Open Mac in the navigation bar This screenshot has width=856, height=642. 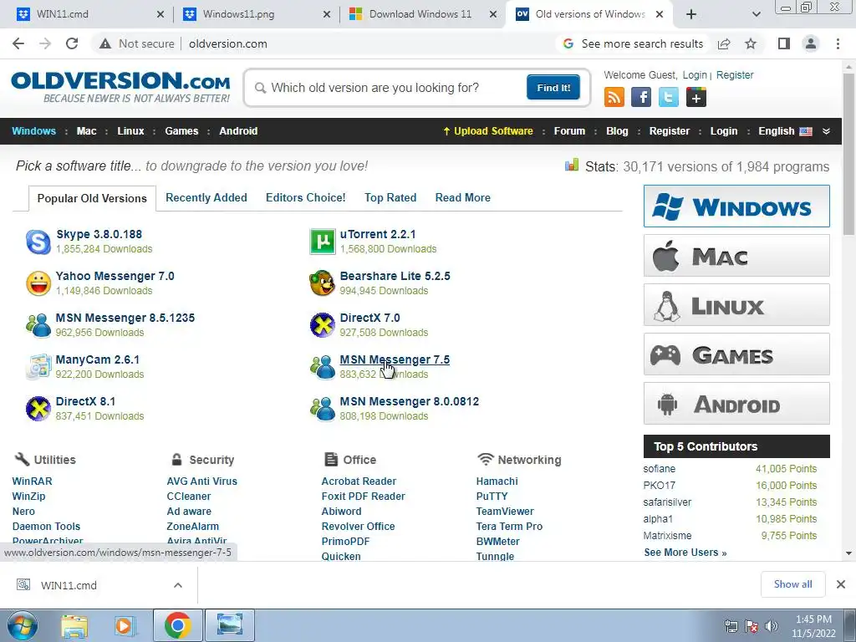click(x=86, y=131)
